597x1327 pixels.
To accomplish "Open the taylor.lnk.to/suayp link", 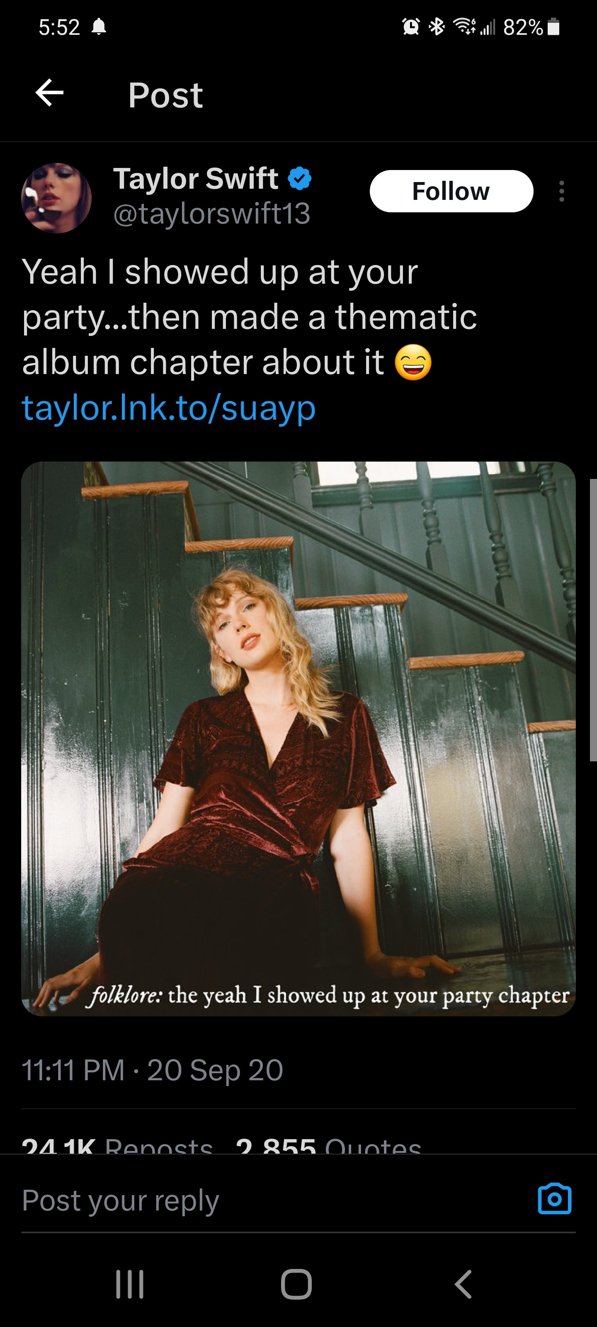I will pos(168,408).
